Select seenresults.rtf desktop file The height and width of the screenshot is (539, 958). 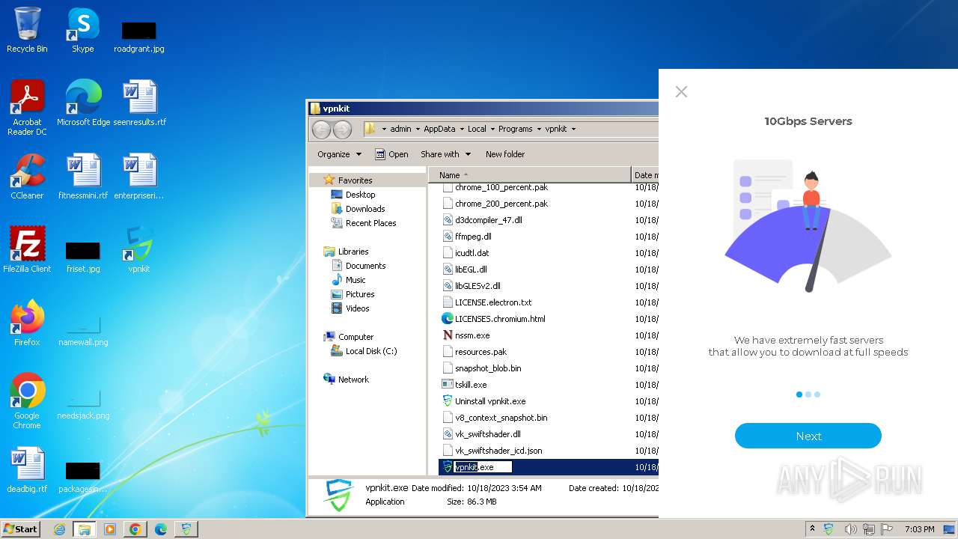[139, 103]
